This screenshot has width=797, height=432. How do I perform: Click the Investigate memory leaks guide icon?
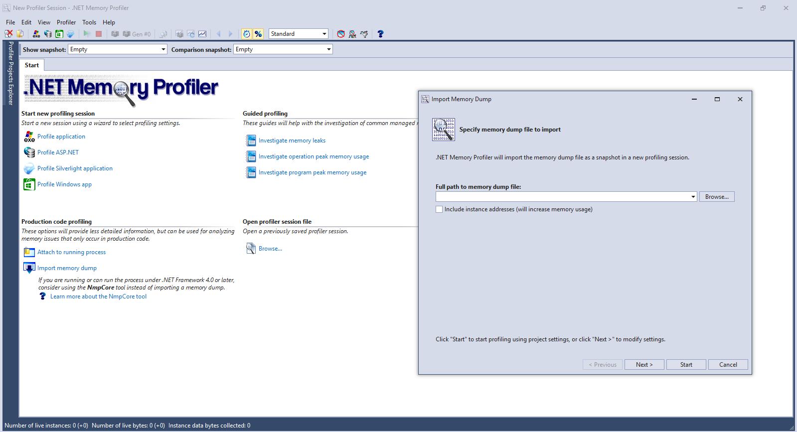click(x=251, y=141)
